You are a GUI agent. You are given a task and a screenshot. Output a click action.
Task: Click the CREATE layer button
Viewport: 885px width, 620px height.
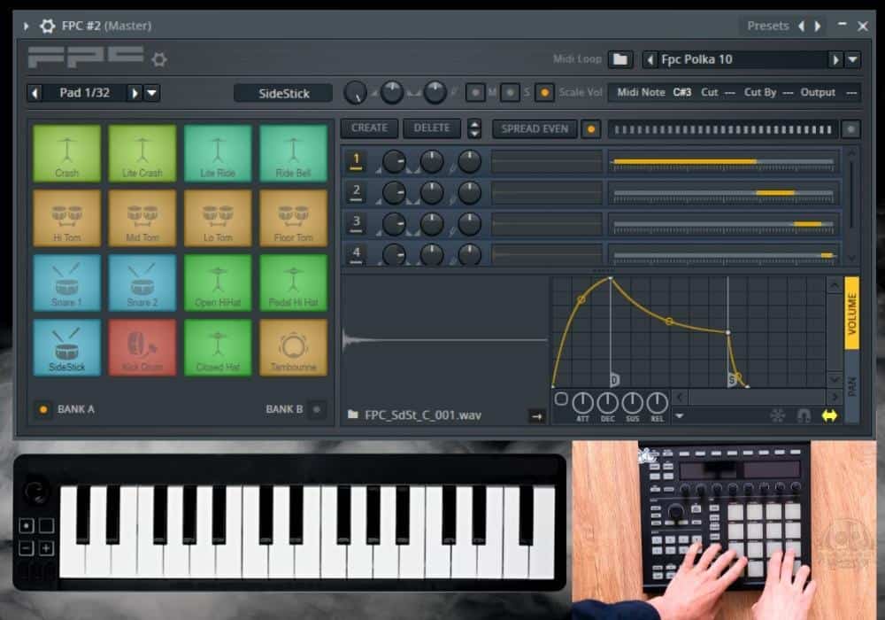click(369, 128)
